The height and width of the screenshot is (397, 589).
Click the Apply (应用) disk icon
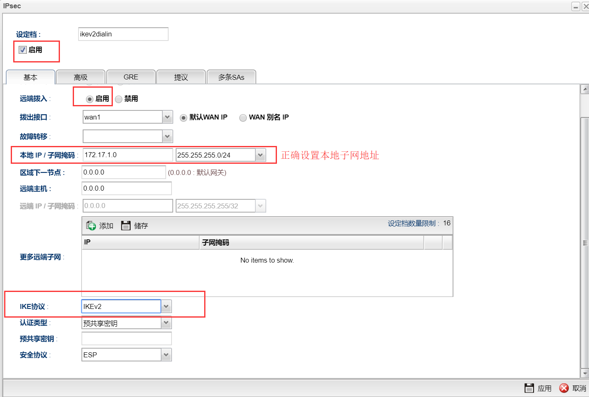529,388
